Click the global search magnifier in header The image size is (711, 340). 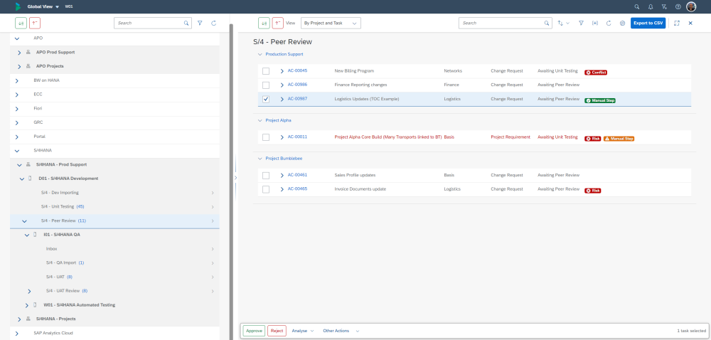coord(636,6)
